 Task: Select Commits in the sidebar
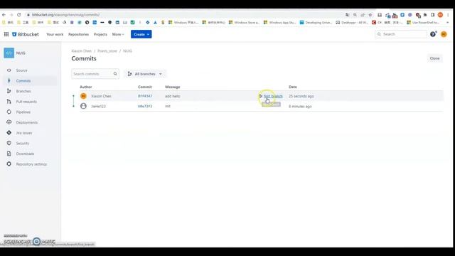click(x=23, y=80)
